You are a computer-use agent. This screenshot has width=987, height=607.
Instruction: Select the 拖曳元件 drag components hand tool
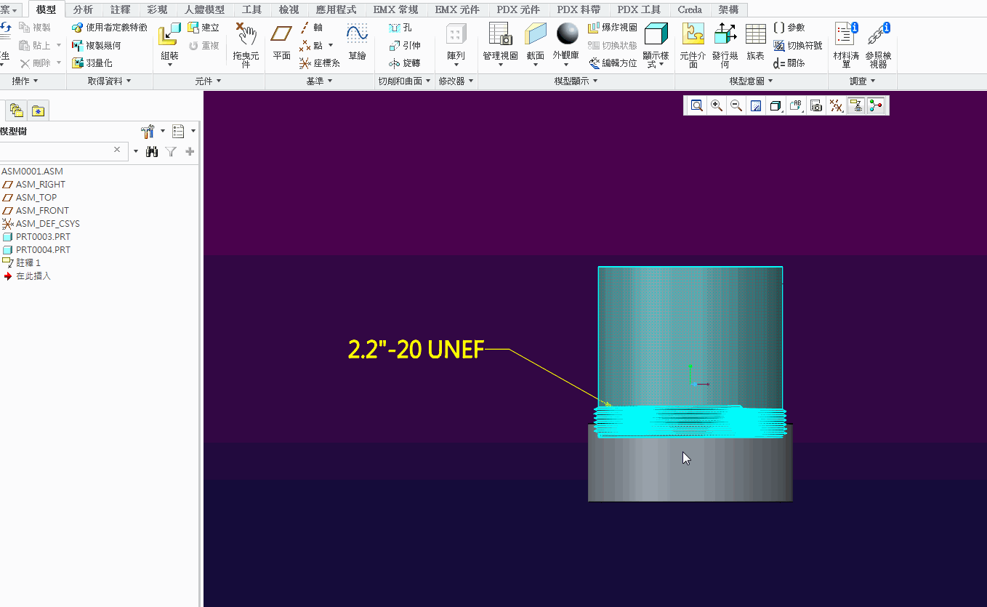click(246, 44)
